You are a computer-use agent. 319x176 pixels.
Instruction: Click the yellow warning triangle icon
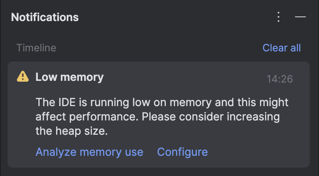click(x=23, y=77)
